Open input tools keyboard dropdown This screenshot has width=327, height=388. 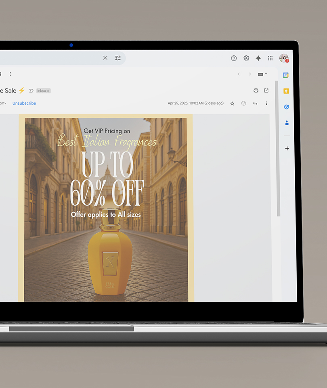click(x=262, y=74)
